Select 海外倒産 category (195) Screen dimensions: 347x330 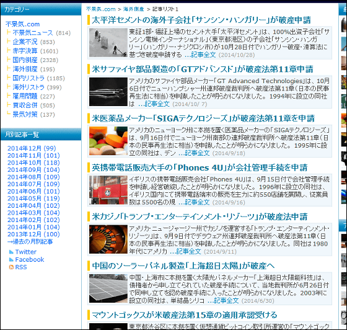tap(25, 69)
